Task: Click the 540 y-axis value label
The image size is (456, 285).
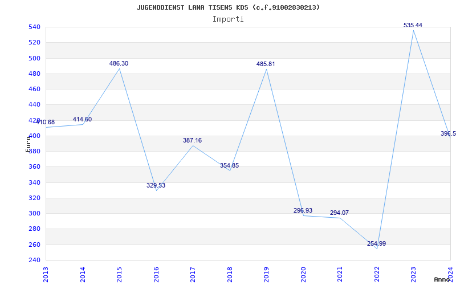Action: (34, 27)
